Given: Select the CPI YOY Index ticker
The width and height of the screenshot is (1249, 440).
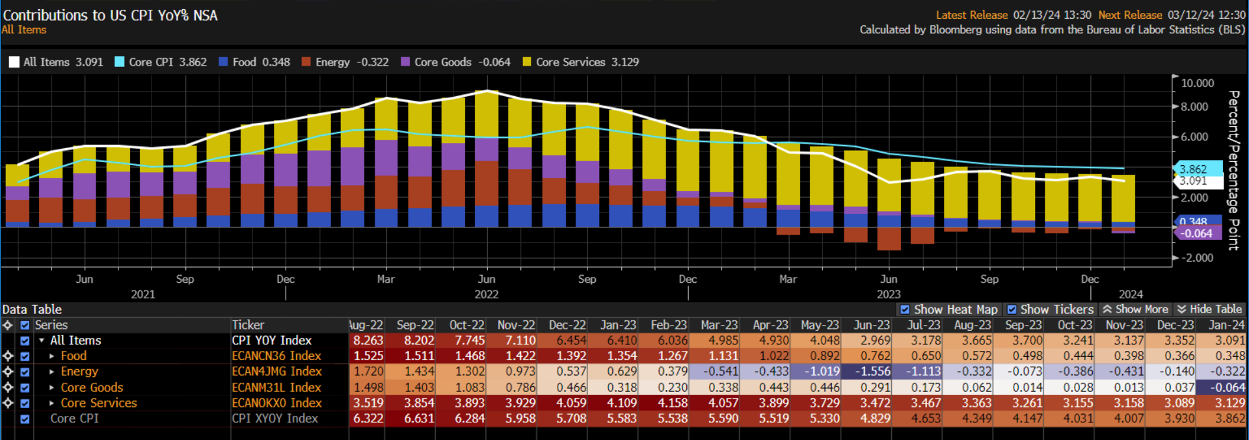Looking at the screenshot, I should (272, 341).
